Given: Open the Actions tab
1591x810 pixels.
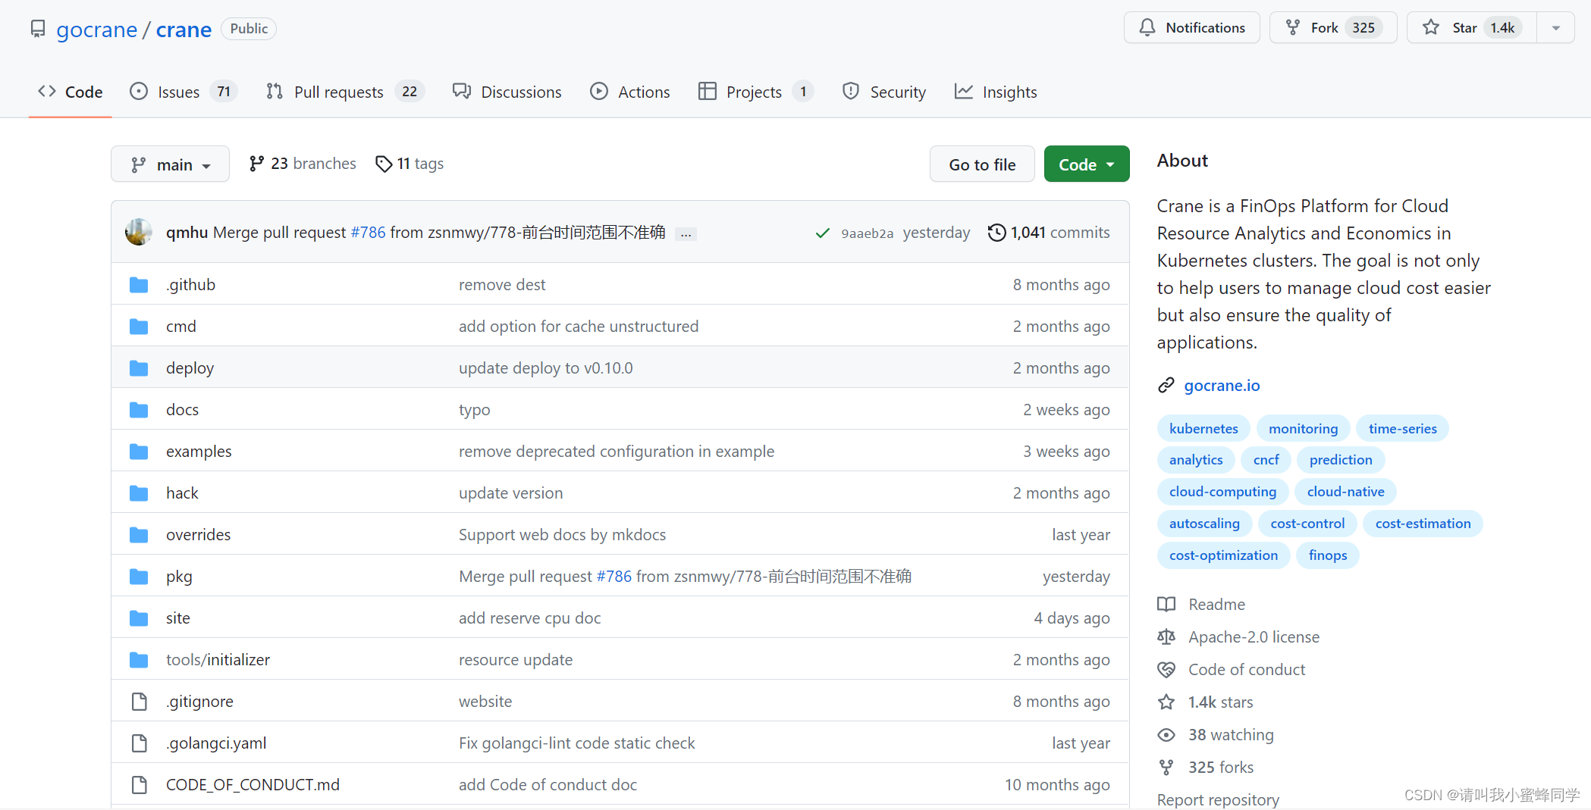Looking at the screenshot, I should point(630,92).
